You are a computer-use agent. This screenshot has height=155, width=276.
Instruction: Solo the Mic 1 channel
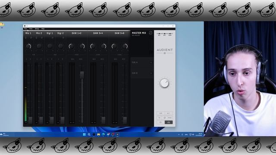coord(26,59)
